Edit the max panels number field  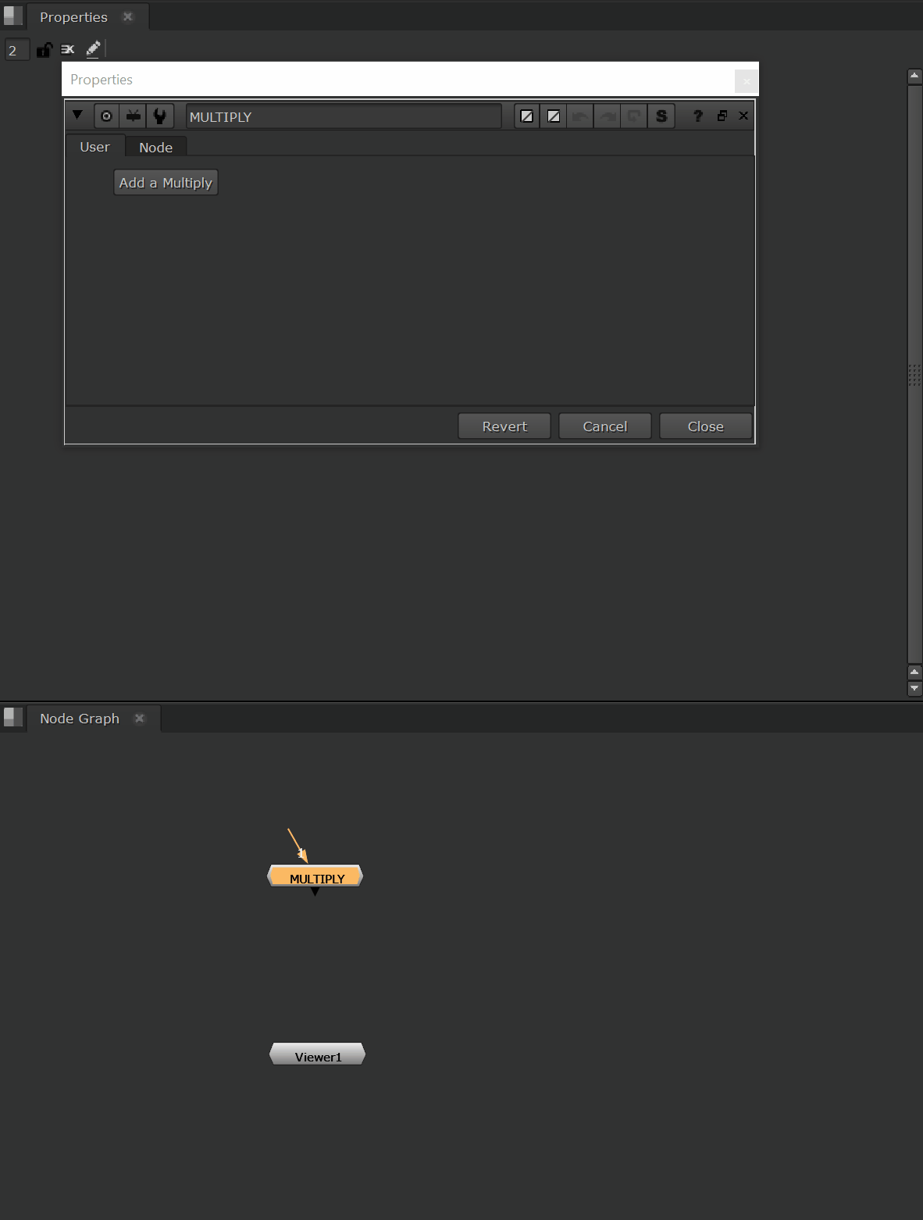[16, 51]
